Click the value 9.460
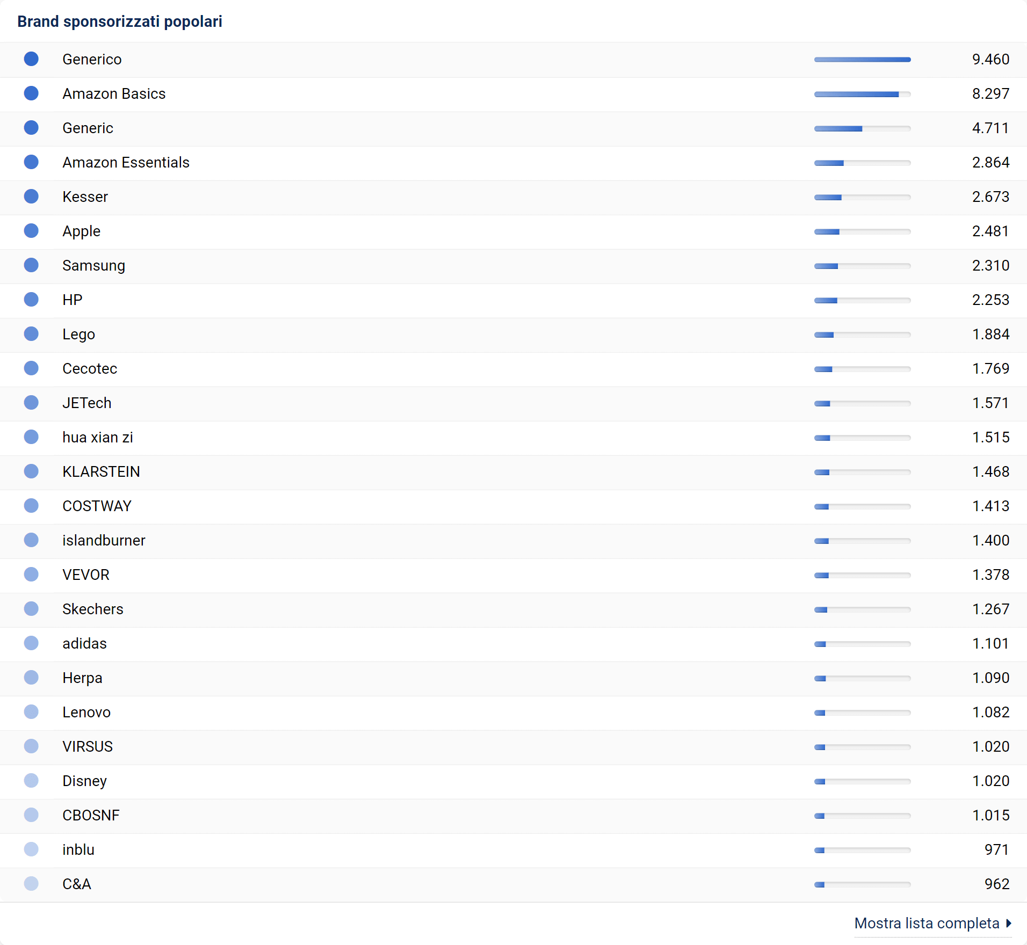Image resolution: width=1027 pixels, height=945 pixels. (x=990, y=59)
